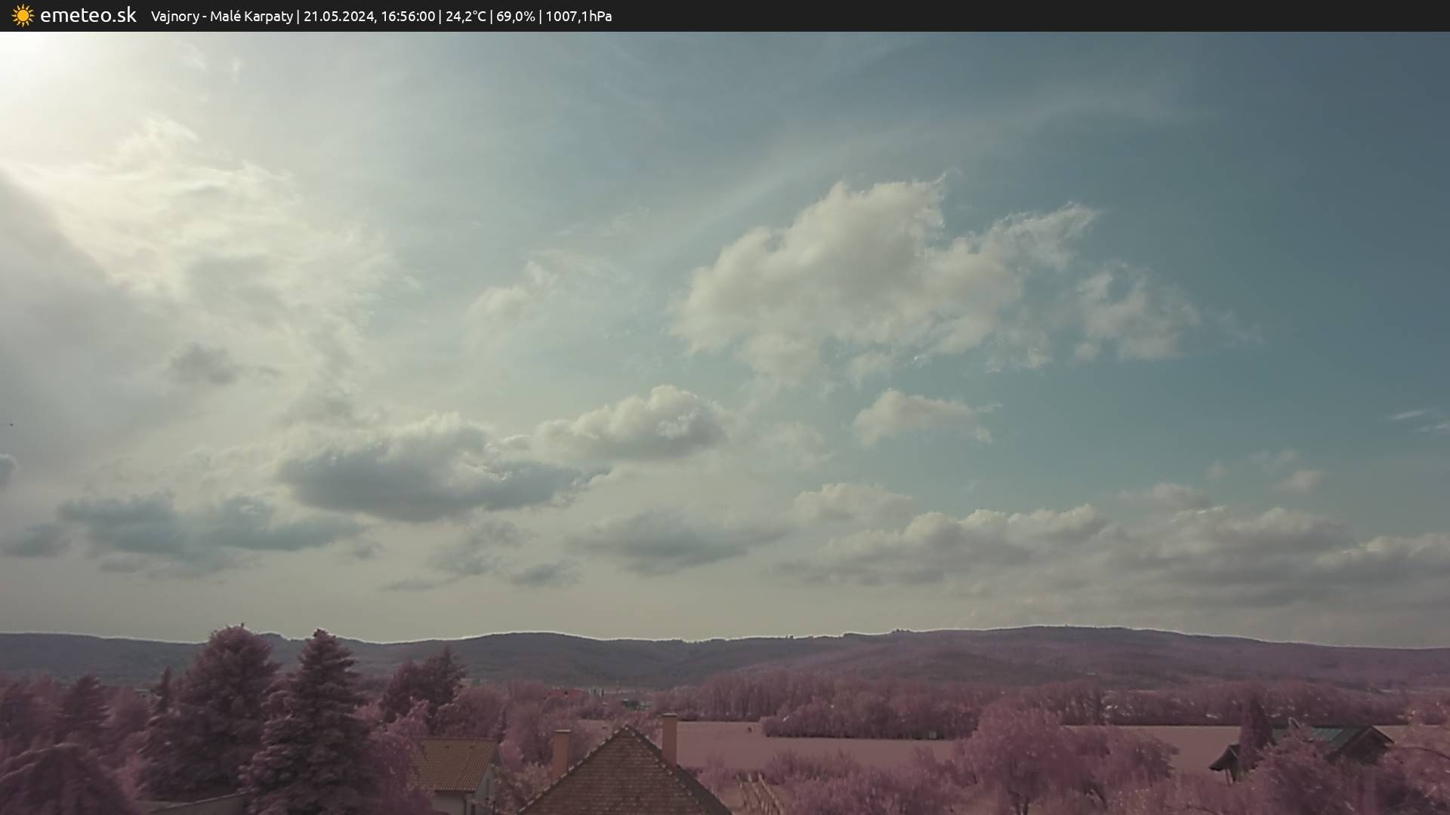Image resolution: width=1450 pixels, height=815 pixels.
Task: Click the emeteo.sk sun logo icon
Action: (23, 16)
